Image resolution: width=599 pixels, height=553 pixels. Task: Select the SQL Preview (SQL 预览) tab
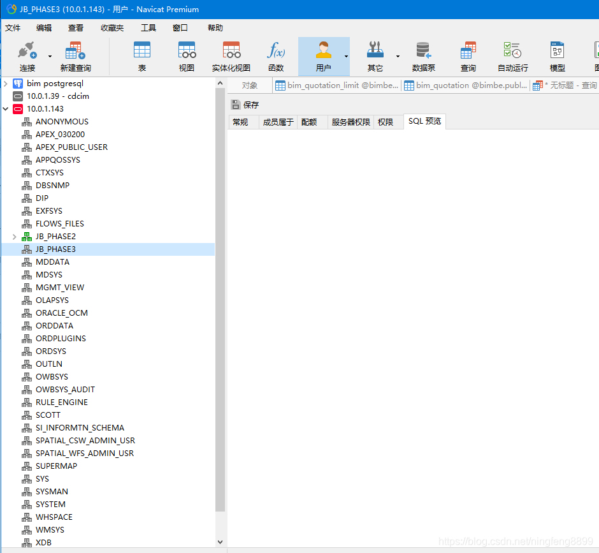[424, 121]
